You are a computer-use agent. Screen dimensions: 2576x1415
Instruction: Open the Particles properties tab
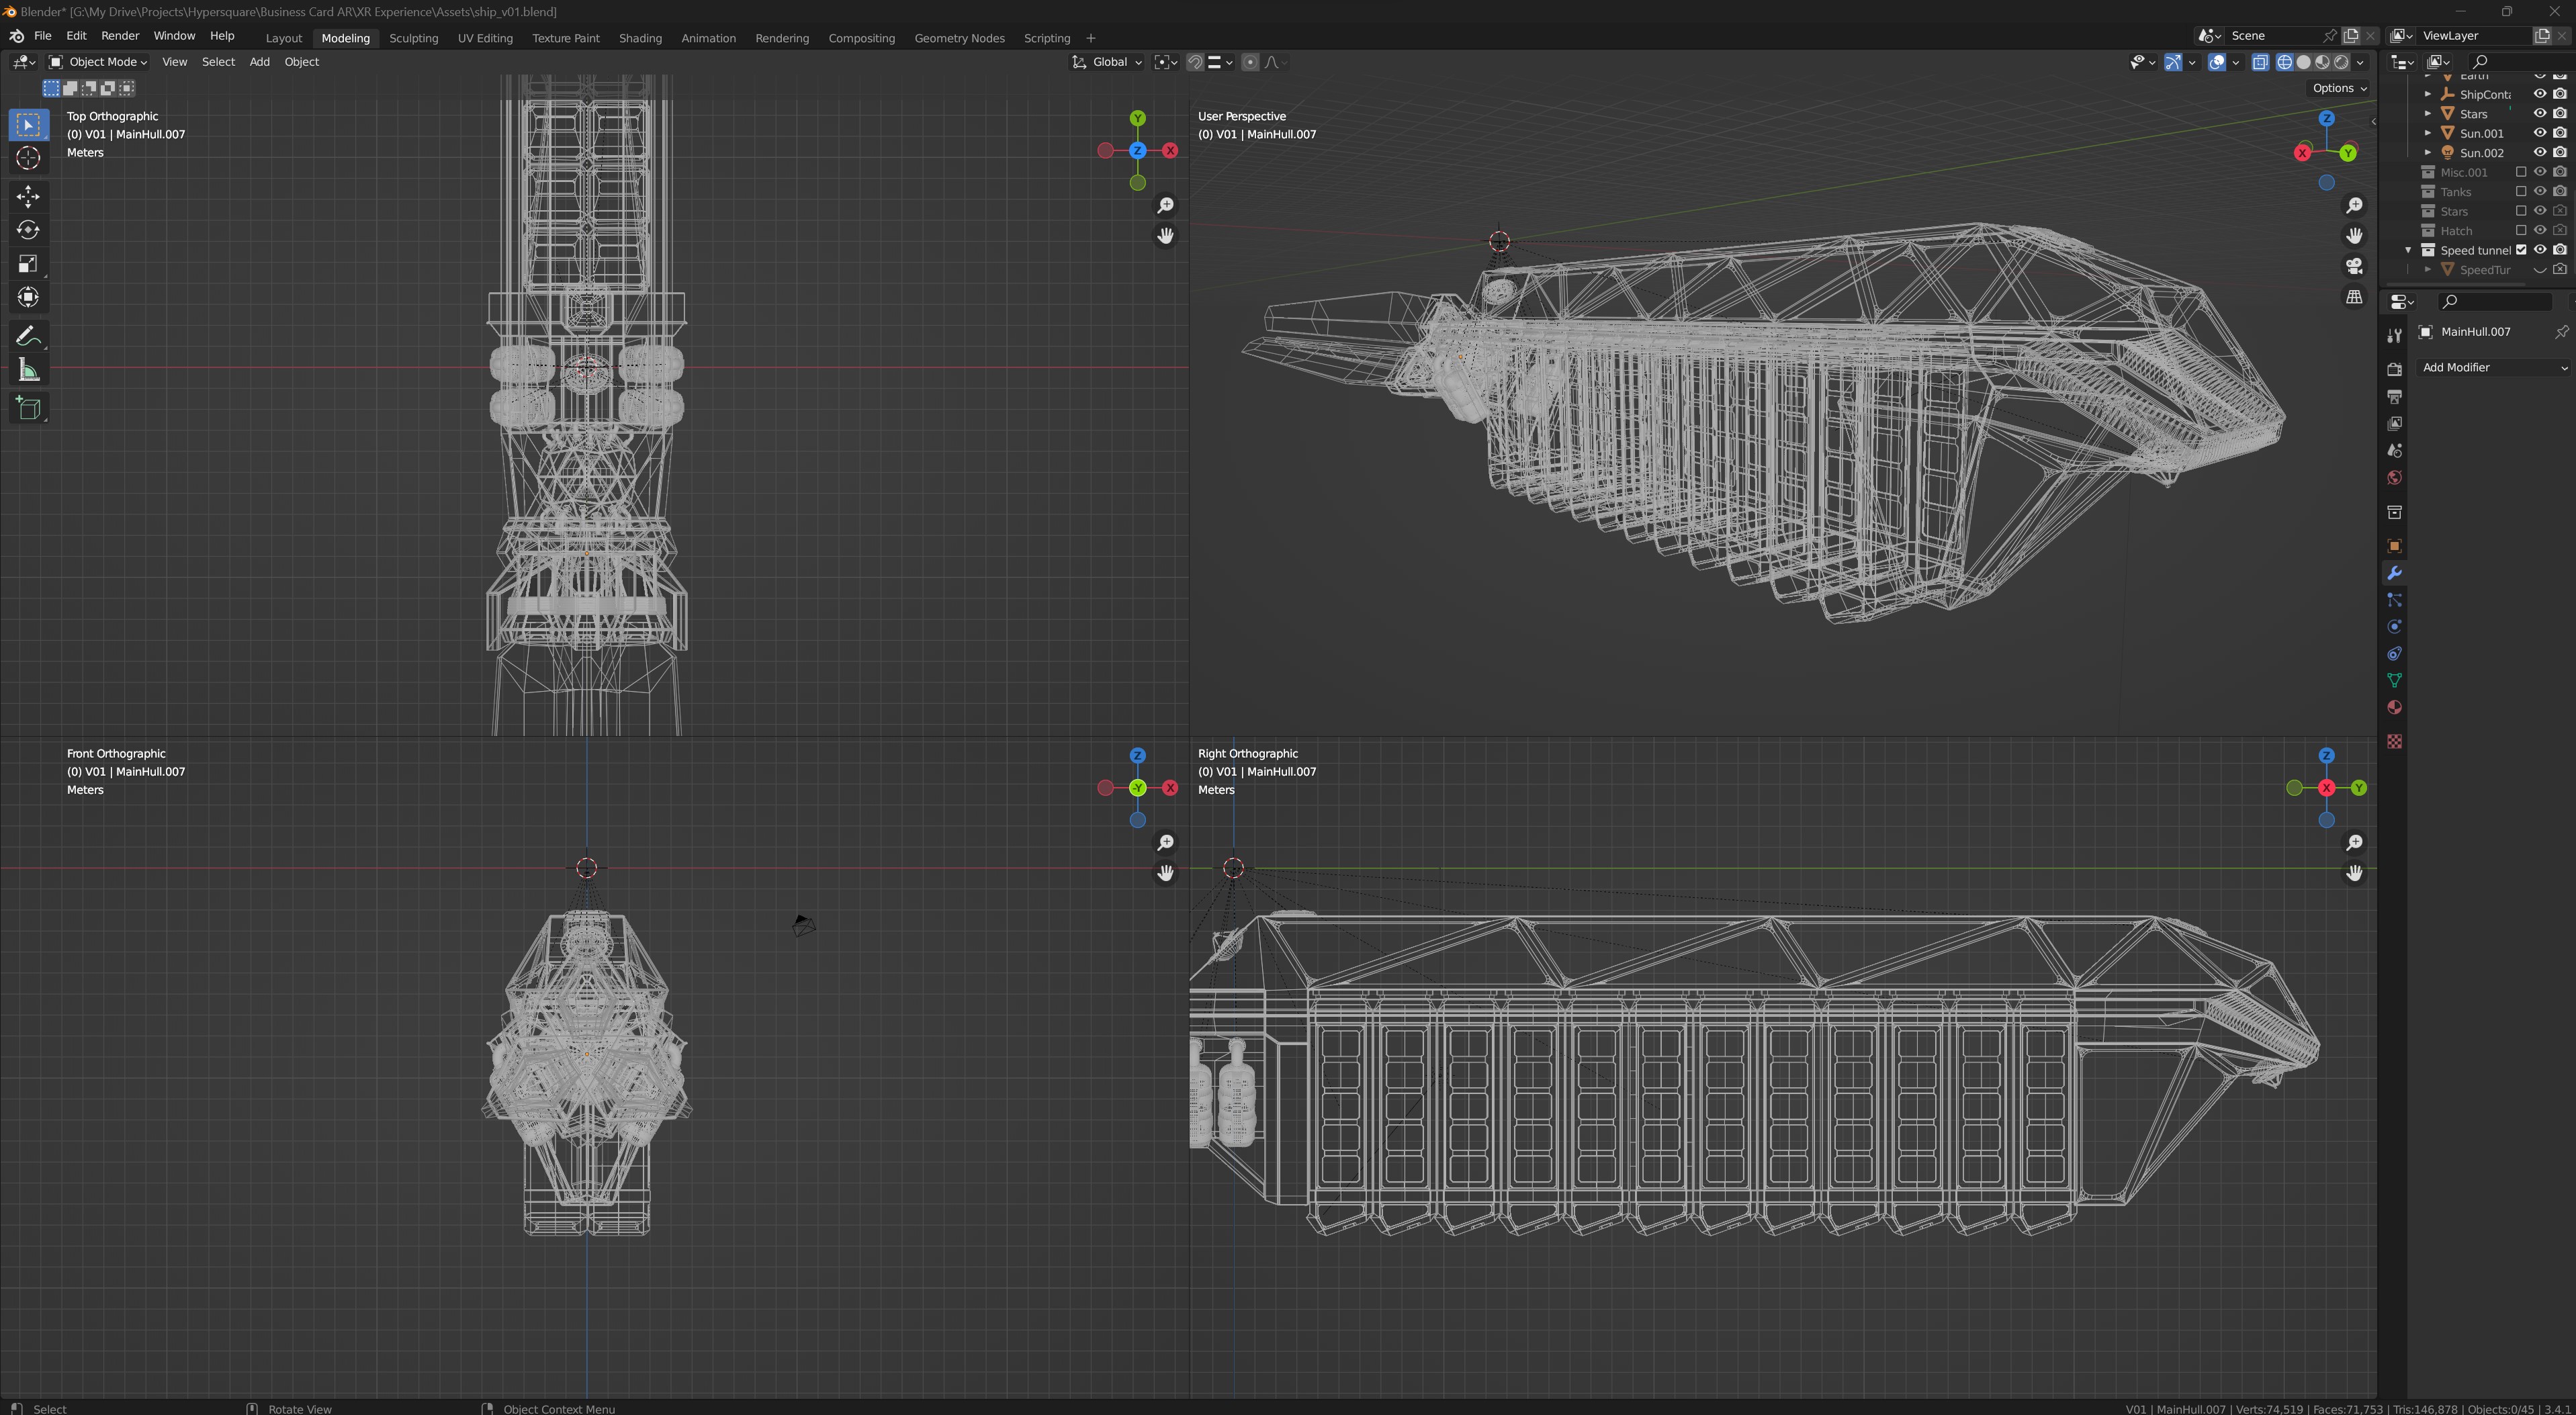click(x=2394, y=600)
